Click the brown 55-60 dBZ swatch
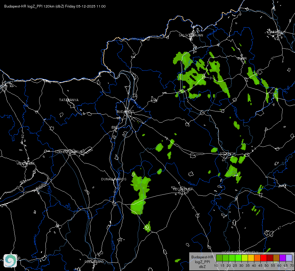295x271 pixels. [276, 258]
